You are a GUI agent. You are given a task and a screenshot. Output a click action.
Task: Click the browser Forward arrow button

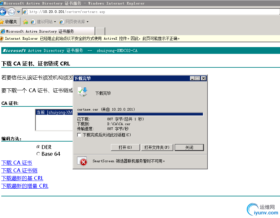click(x=11, y=12)
